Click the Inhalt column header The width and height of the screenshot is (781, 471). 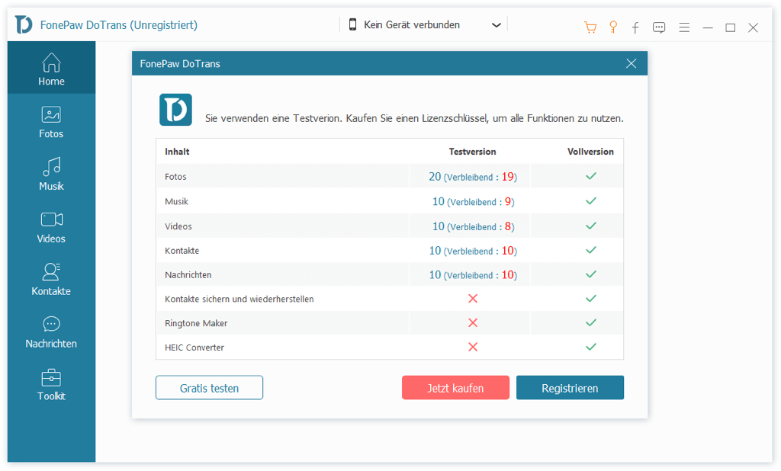(x=177, y=152)
